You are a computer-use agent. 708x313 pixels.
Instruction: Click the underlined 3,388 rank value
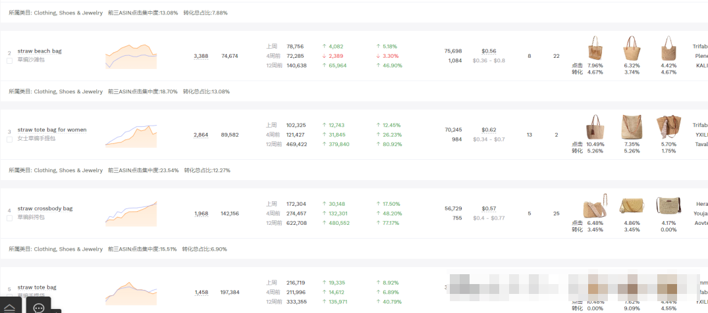click(201, 57)
